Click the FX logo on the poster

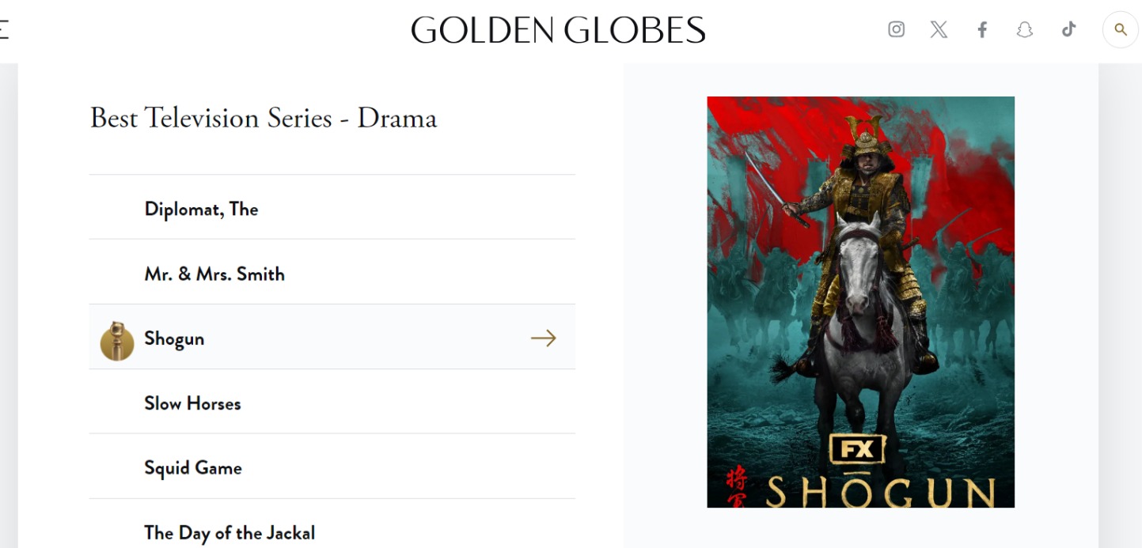(x=857, y=449)
